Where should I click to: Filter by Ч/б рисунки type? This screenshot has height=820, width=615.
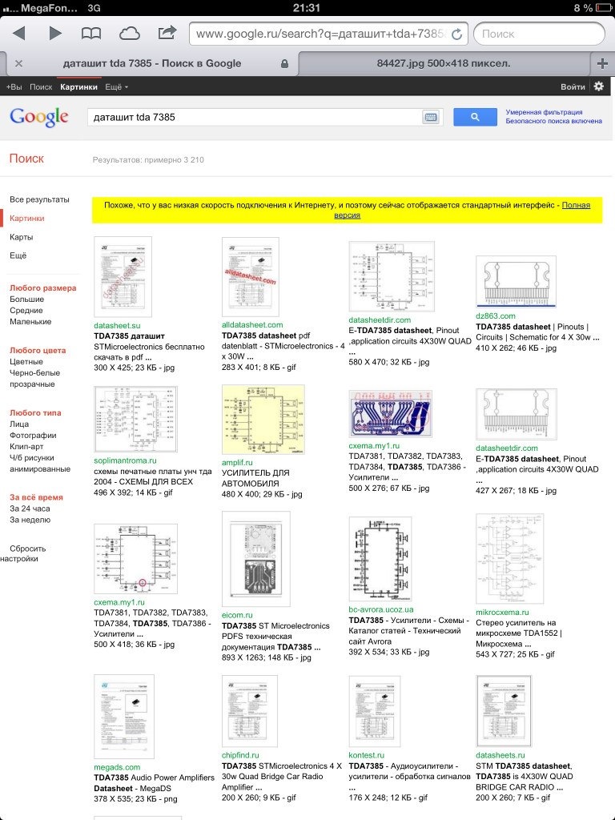pyautogui.click(x=31, y=457)
